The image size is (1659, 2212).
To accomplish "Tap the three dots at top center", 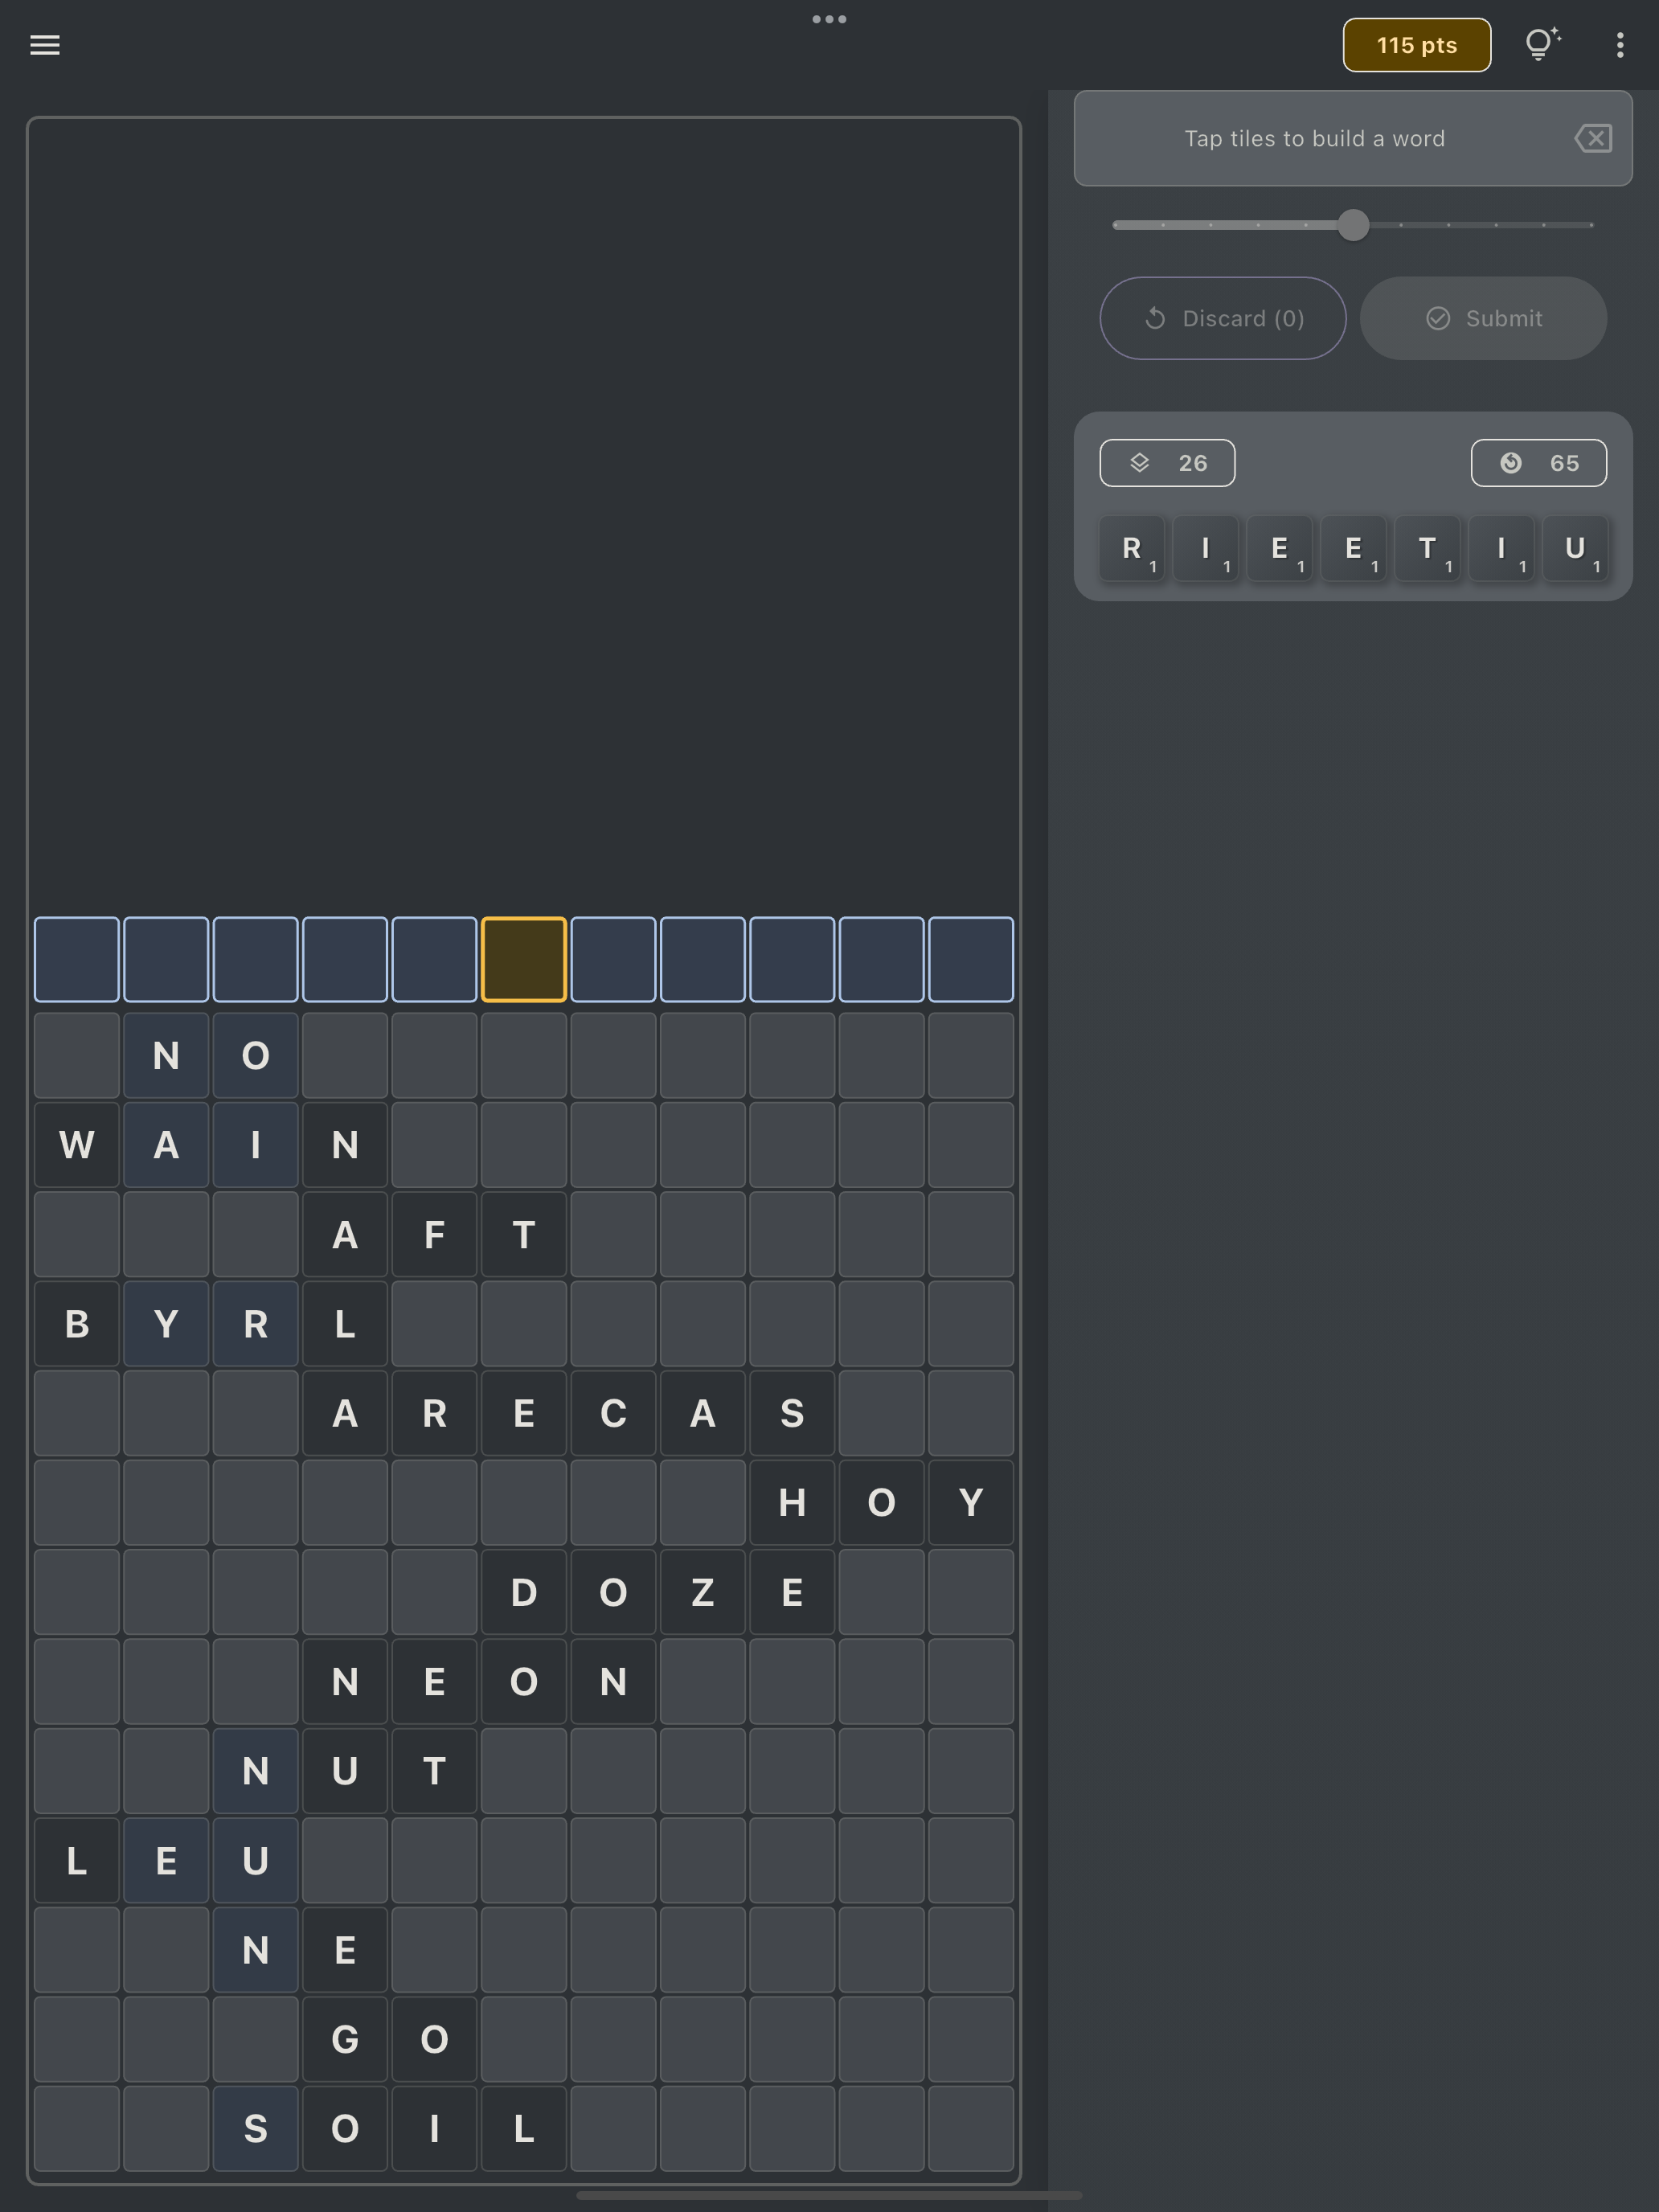I will pos(829,19).
